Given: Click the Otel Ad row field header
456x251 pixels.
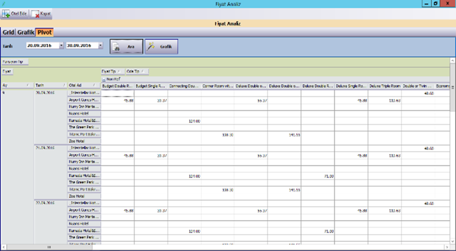Looking at the screenshot, I should [x=84, y=86].
